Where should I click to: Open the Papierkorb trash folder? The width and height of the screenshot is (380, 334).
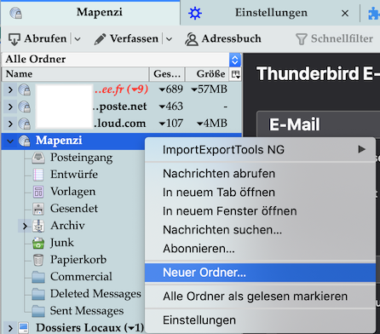tap(78, 260)
